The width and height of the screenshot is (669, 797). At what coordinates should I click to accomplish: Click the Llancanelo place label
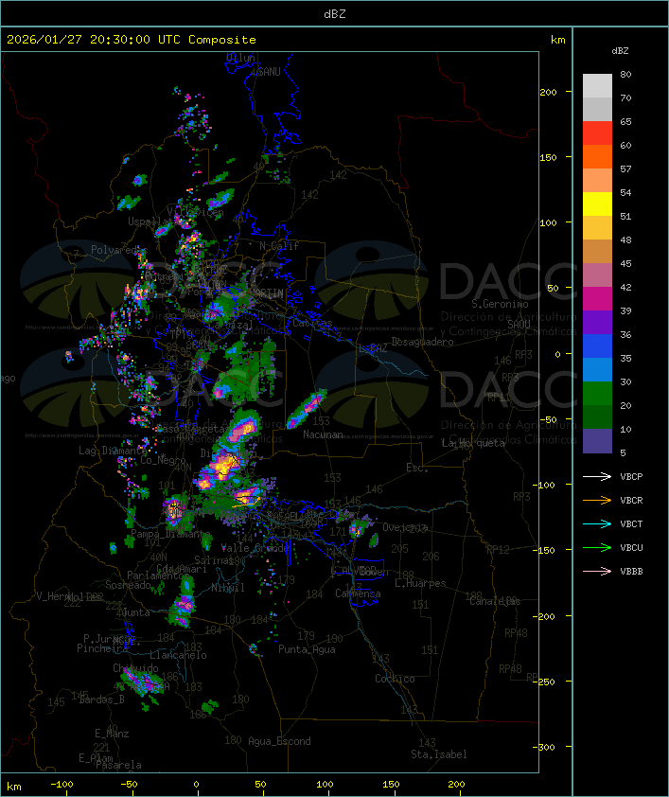point(178,655)
